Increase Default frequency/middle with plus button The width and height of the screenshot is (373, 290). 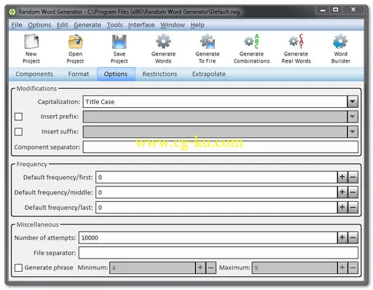[342, 192]
